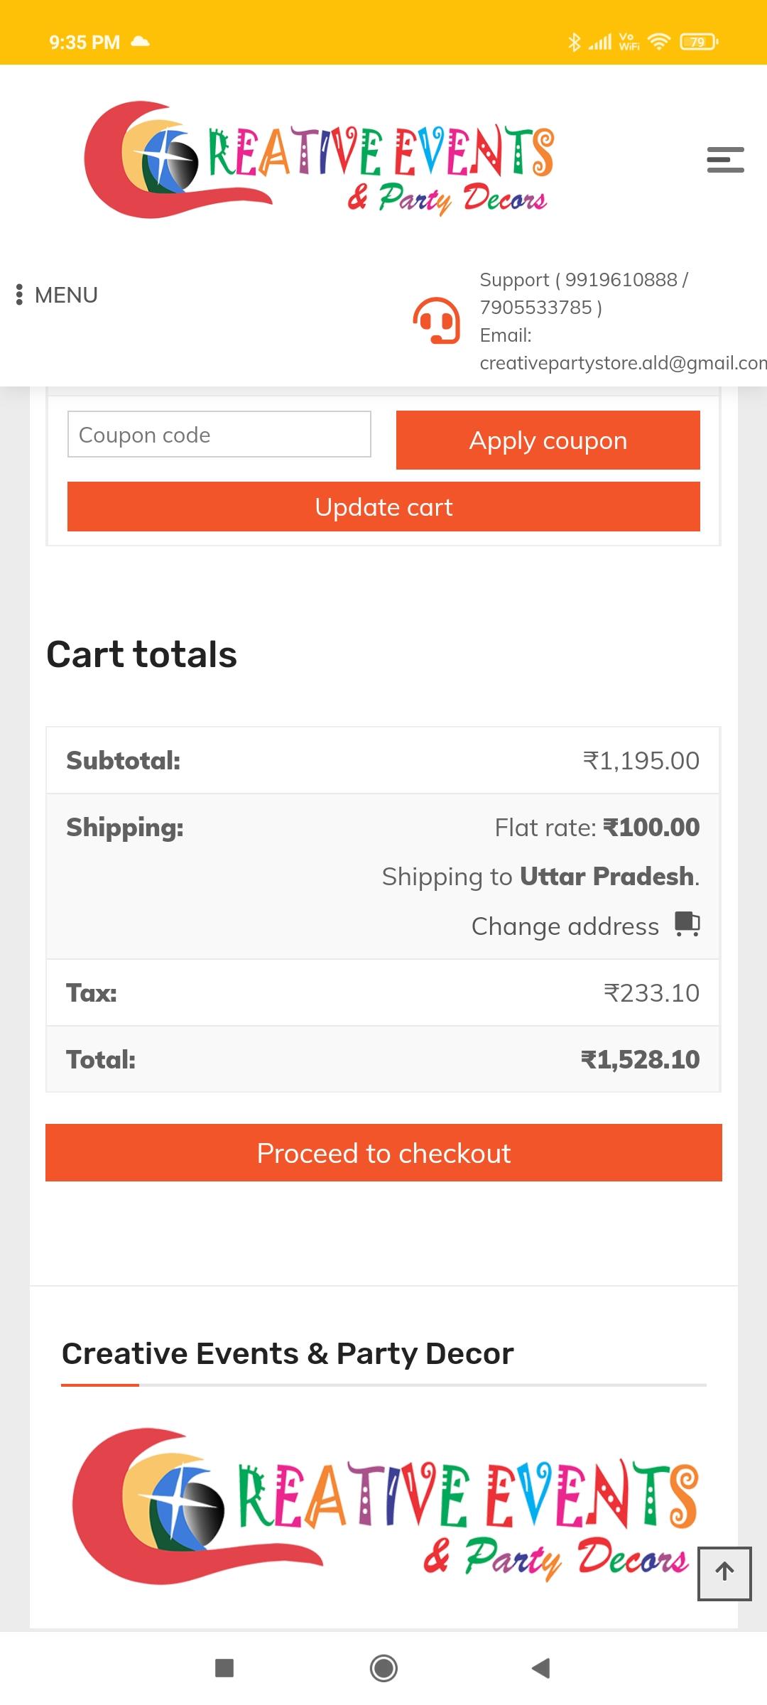Open the hamburger menu icon
767x1705 pixels.
(725, 160)
